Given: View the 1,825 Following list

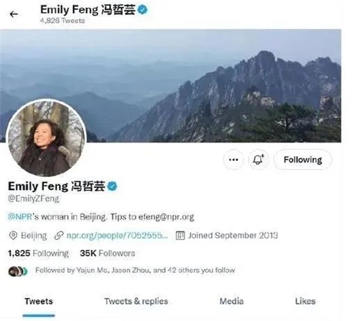Looking at the screenshot, I should (x=39, y=253).
